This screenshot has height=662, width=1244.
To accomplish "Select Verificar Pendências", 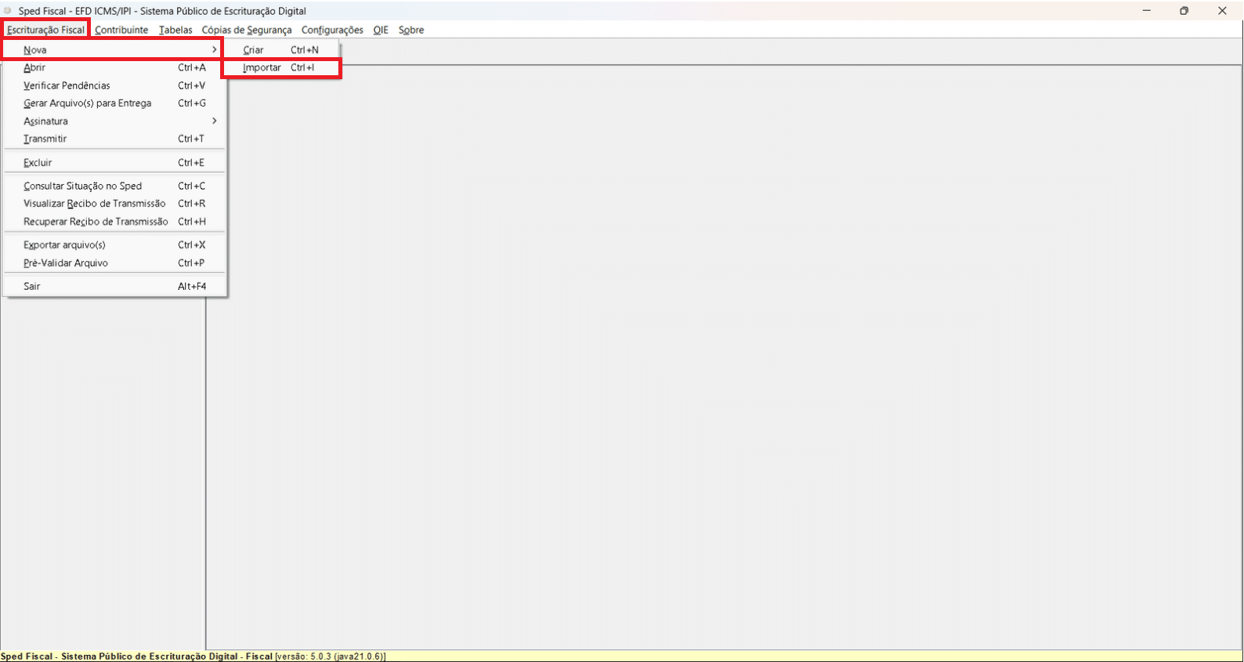I will tap(114, 85).
